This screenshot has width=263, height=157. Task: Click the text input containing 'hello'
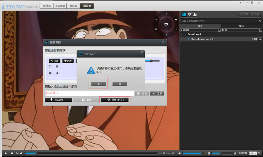90,93
